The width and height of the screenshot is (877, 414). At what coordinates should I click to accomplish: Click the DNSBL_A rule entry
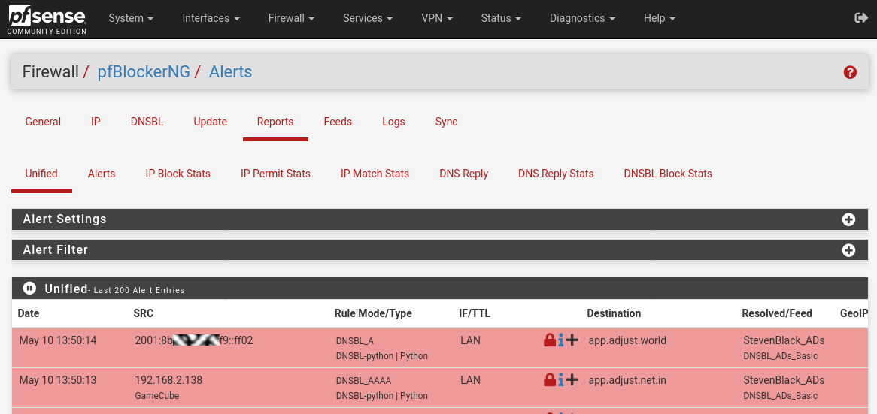click(x=354, y=341)
